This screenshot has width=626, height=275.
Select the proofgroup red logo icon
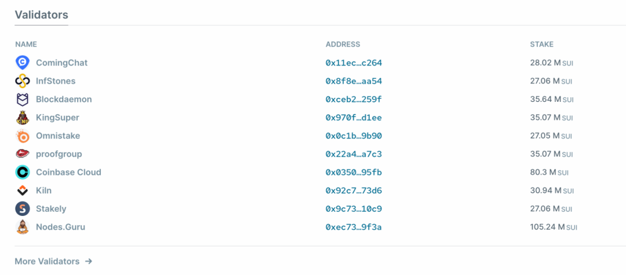[x=23, y=154]
